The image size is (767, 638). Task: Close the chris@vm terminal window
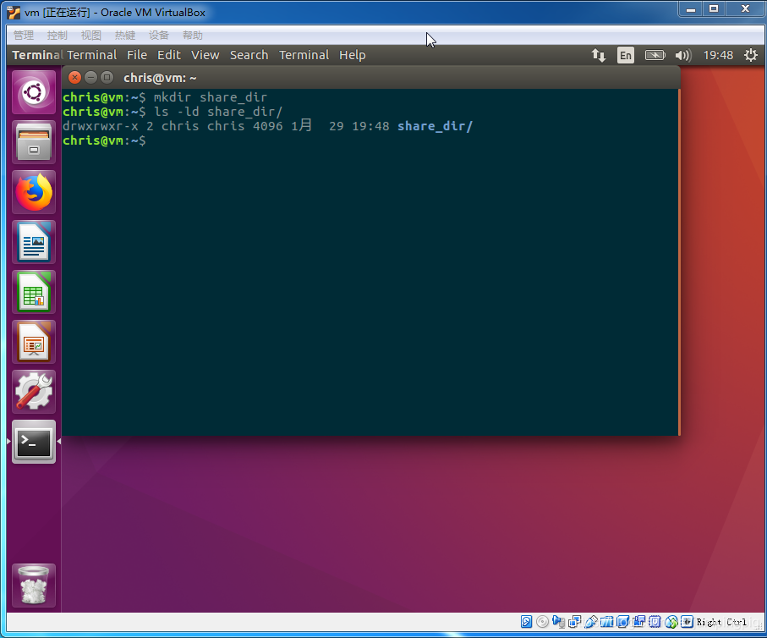point(74,77)
